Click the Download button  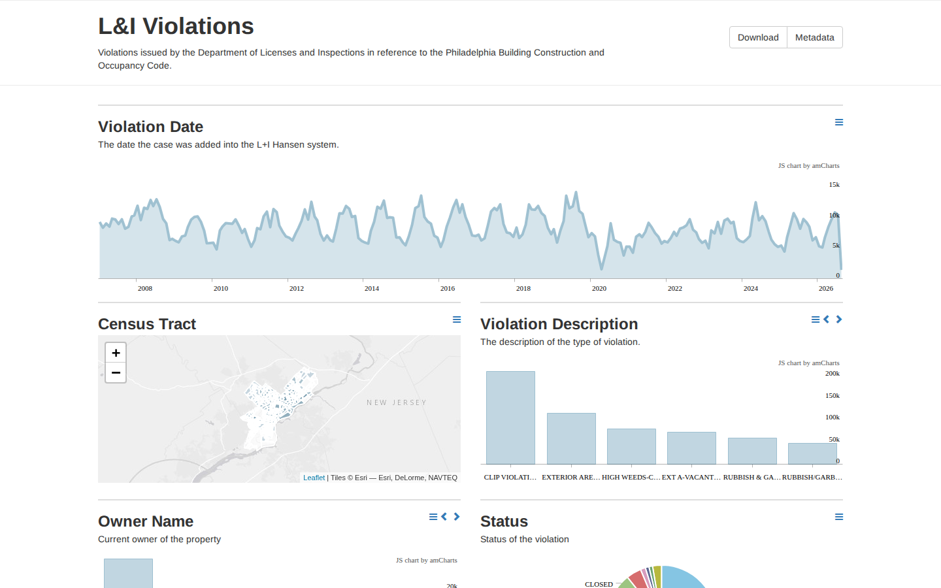758,37
